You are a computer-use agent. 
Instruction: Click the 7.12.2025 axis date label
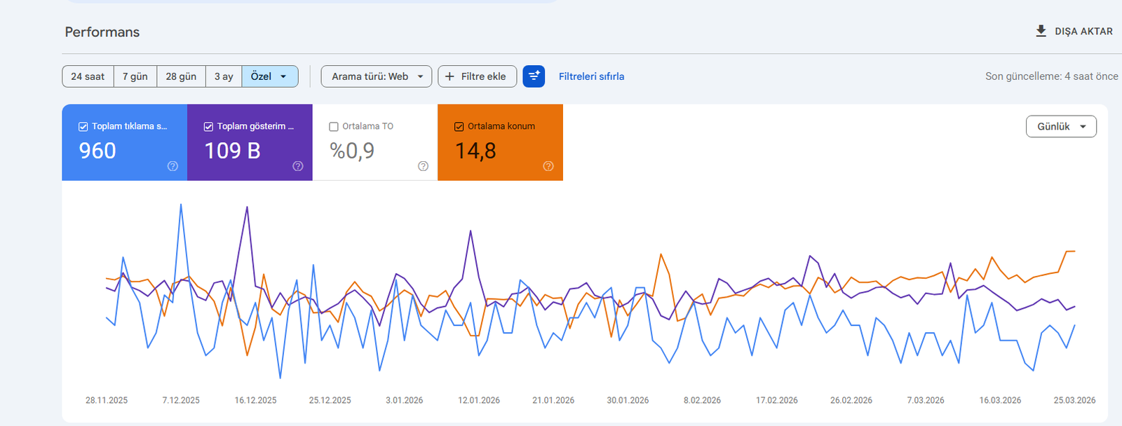(x=181, y=400)
